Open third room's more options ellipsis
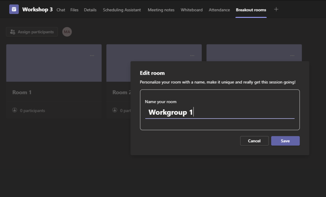 tap(292, 56)
